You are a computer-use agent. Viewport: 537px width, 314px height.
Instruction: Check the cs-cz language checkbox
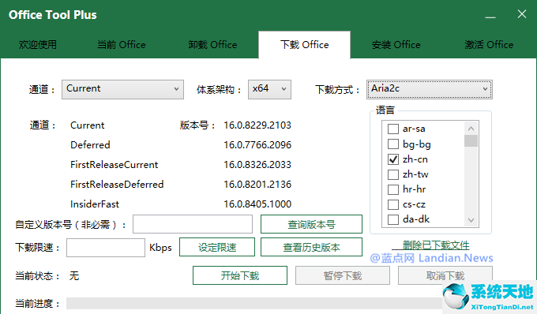(x=392, y=204)
